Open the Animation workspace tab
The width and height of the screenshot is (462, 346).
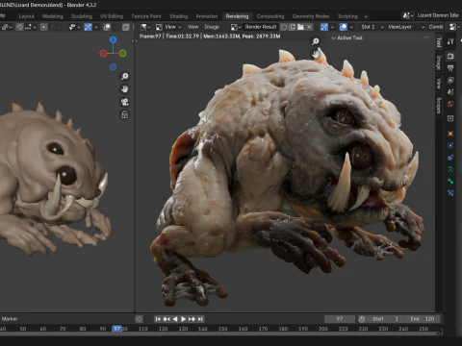click(207, 16)
